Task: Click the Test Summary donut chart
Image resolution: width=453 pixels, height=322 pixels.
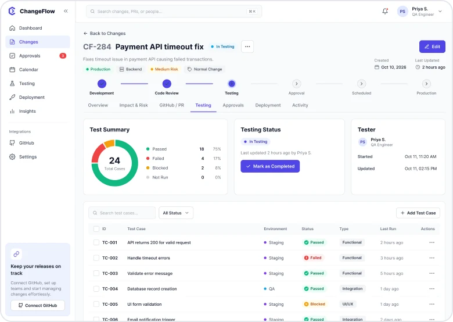Action: pyautogui.click(x=114, y=163)
